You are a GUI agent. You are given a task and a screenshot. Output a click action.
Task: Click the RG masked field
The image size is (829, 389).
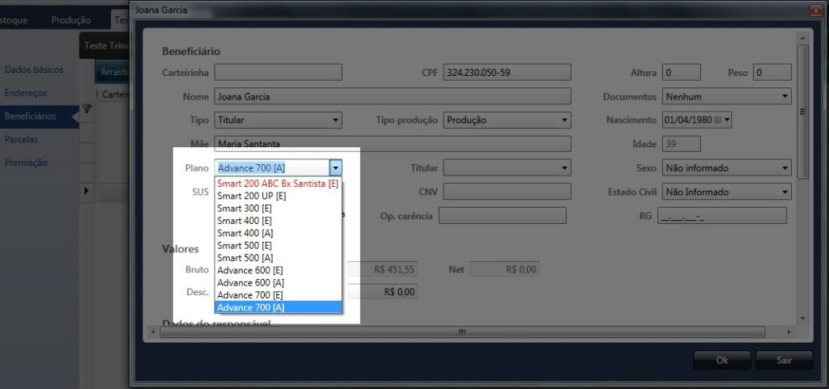721,215
